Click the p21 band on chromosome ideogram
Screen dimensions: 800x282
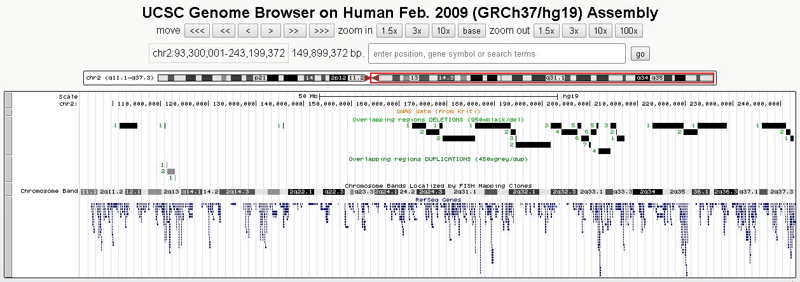click(x=259, y=78)
